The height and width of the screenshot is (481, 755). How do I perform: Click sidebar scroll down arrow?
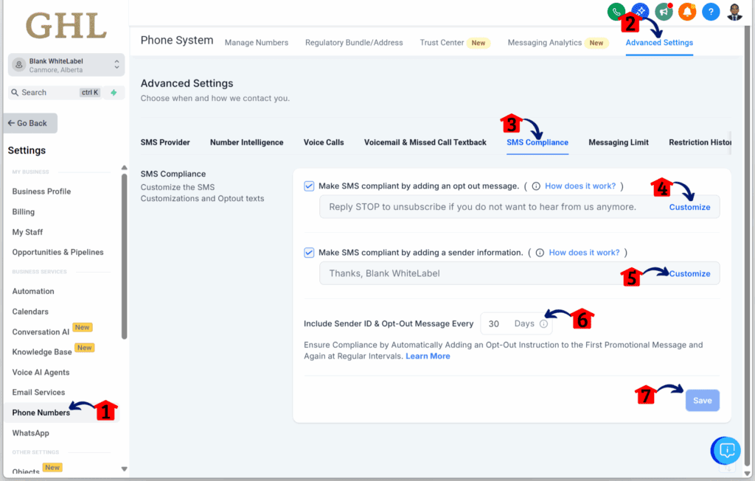click(x=124, y=469)
